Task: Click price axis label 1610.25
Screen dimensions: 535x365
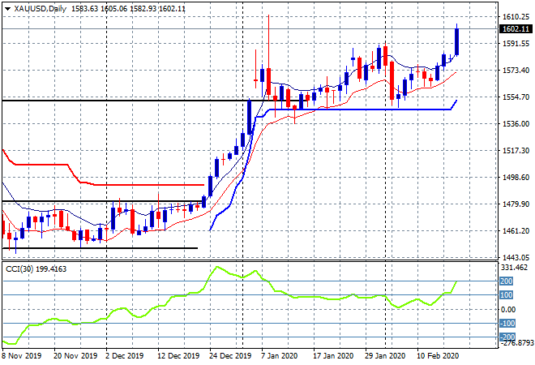Action: [x=516, y=17]
